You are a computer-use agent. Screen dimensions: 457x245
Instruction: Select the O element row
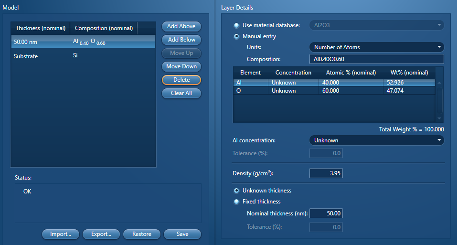click(334, 91)
